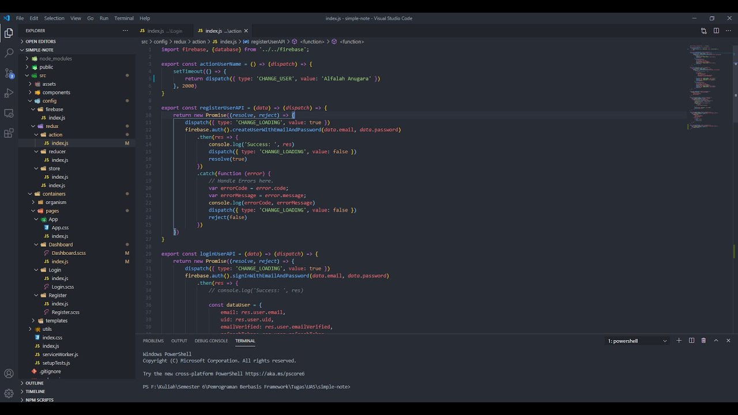Open Explorer more actions ellipsis
The height and width of the screenshot is (415, 738).
tap(125, 31)
